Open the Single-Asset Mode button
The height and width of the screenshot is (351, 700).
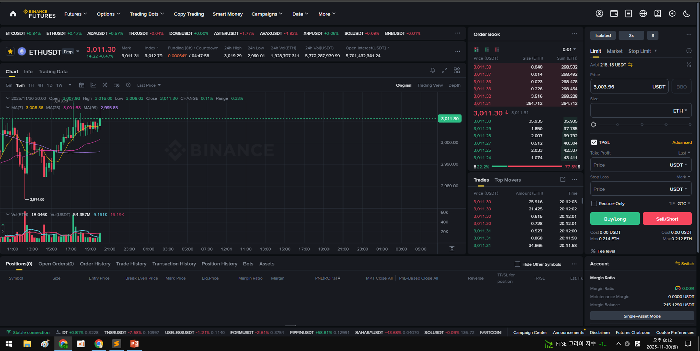point(642,316)
